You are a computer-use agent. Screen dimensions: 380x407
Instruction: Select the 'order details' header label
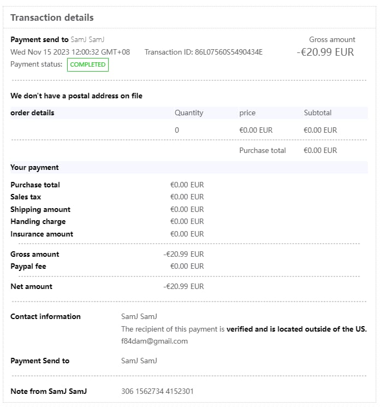point(32,113)
